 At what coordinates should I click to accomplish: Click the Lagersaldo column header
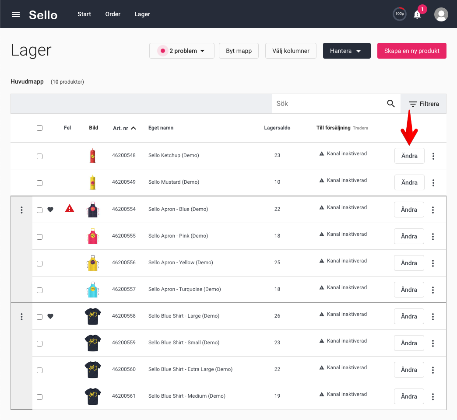coord(277,128)
